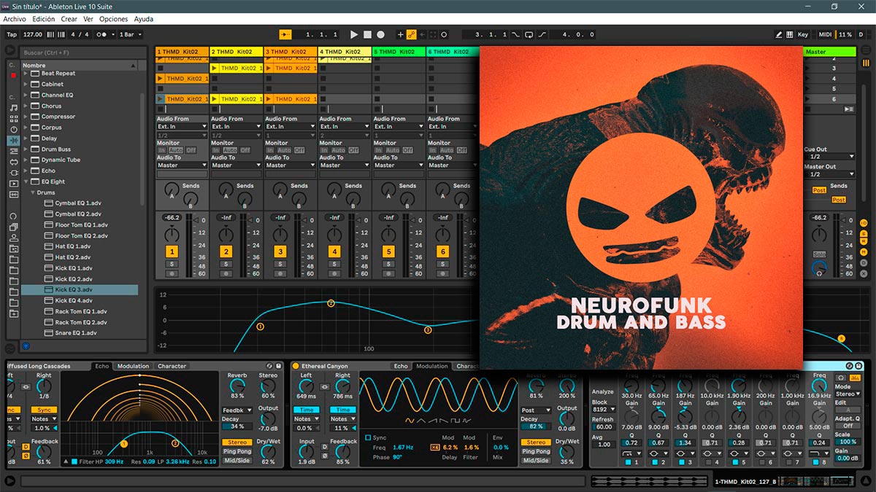Select Max for Live category in sidebar

[x=13, y=162]
